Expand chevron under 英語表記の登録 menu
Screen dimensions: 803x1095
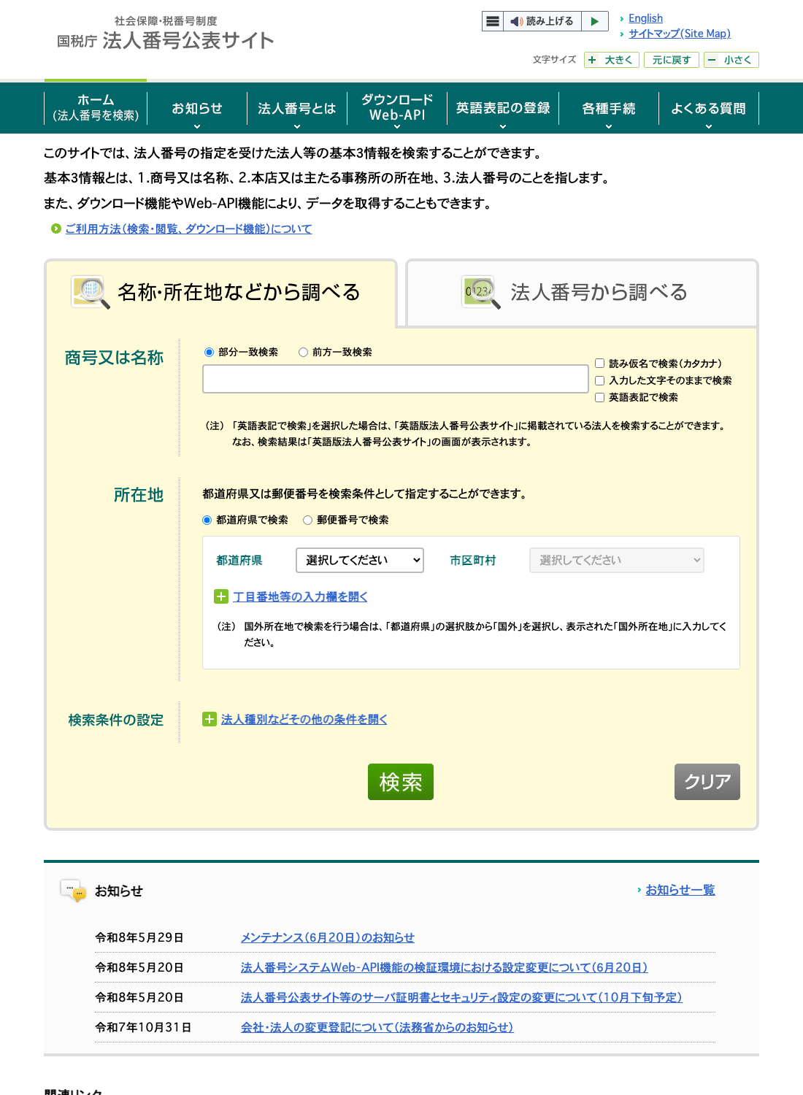point(503,127)
